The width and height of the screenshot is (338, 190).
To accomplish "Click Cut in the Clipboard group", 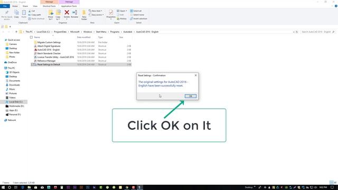I will tap(32, 11).
